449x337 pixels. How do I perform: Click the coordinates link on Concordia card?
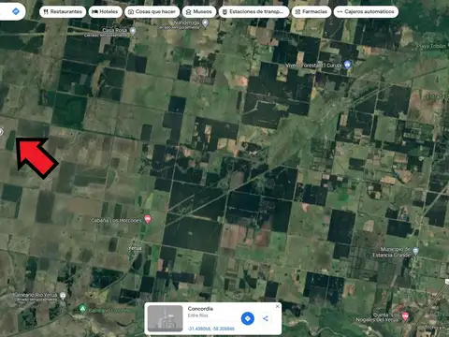click(x=211, y=329)
